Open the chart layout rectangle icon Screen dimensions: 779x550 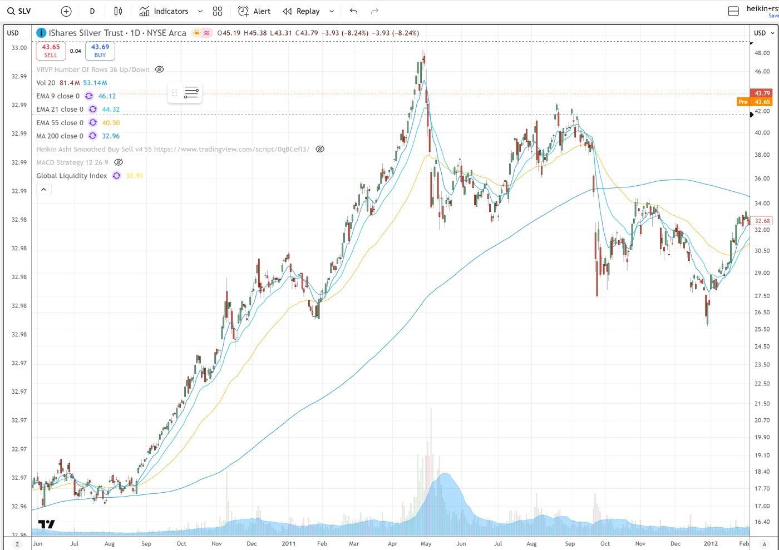point(733,11)
